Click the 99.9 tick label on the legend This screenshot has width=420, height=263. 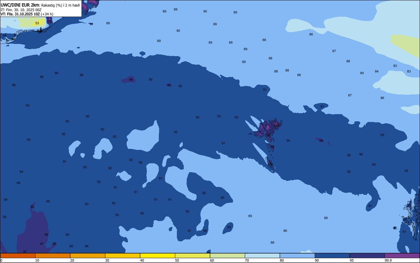tap(388, 260)
